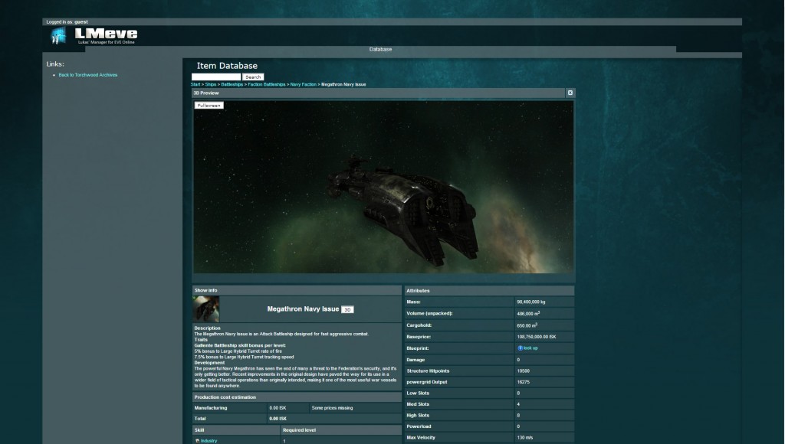The image size is (785, 444).
Task: Click the 'Logged in as: guest' text
Action: [x=67, y=22]
